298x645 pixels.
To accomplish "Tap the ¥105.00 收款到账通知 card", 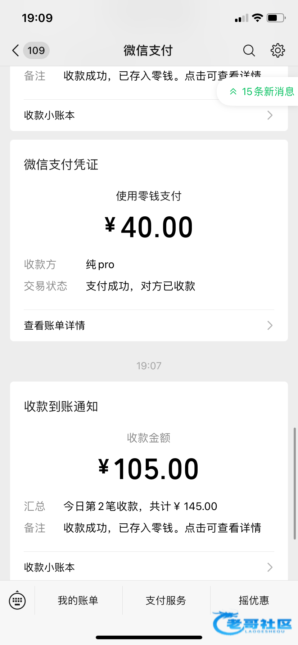I will click(x=149, y=468).
